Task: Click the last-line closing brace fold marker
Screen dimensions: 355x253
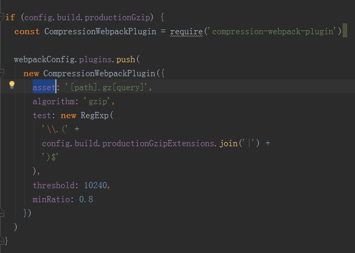Action: (x=2, y=241)
